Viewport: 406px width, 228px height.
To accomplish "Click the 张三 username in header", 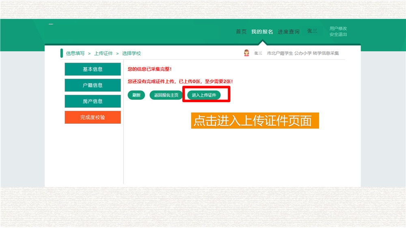I will coord(312,31).
